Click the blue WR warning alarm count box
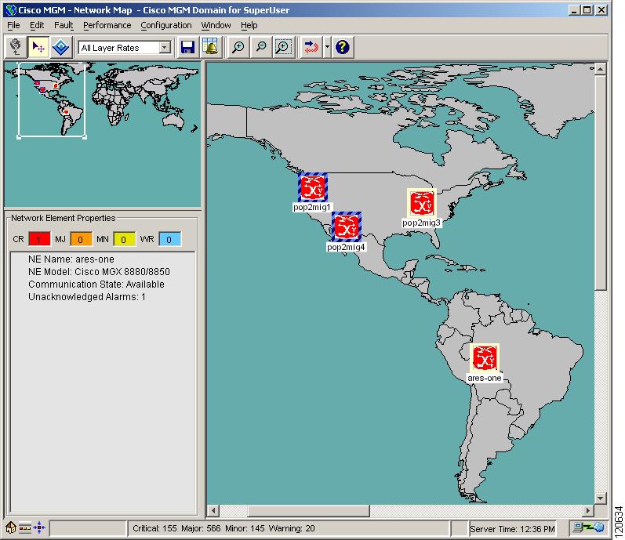 [x=170, y=239]
